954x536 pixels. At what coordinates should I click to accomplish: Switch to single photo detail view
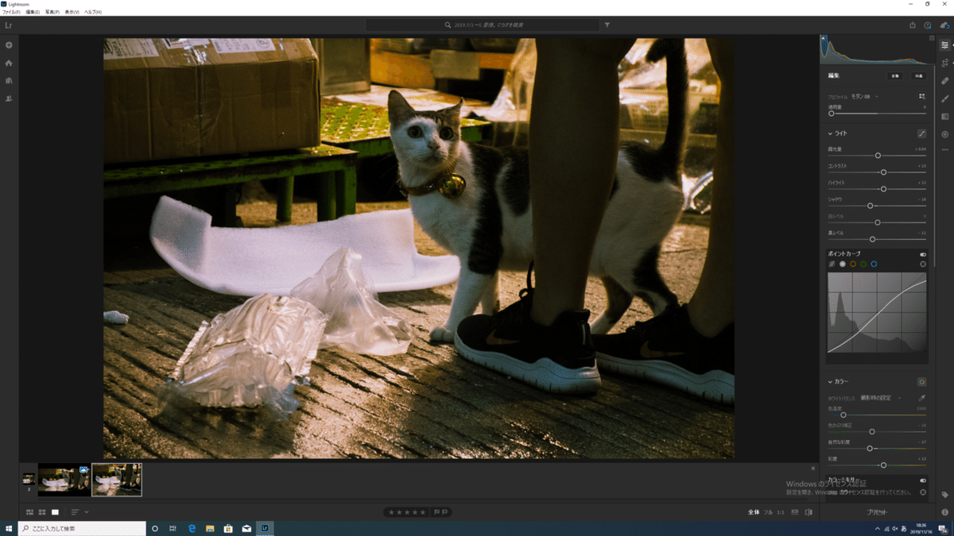pyautogui.click(x=55, y=512)
